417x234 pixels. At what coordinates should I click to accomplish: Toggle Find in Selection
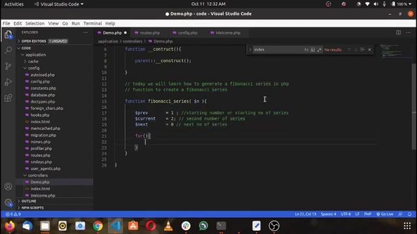[362, 49]
